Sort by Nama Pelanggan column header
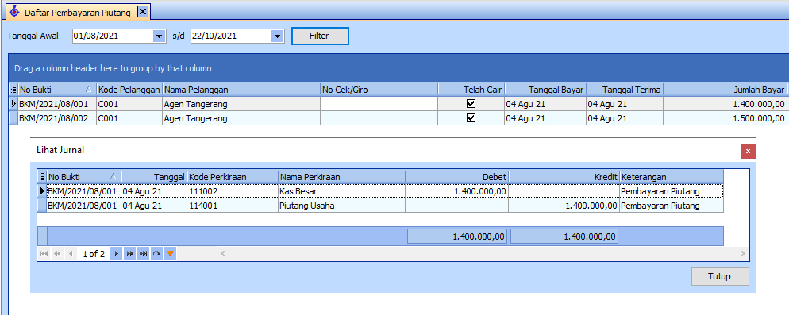 click(x=241, y=90)
